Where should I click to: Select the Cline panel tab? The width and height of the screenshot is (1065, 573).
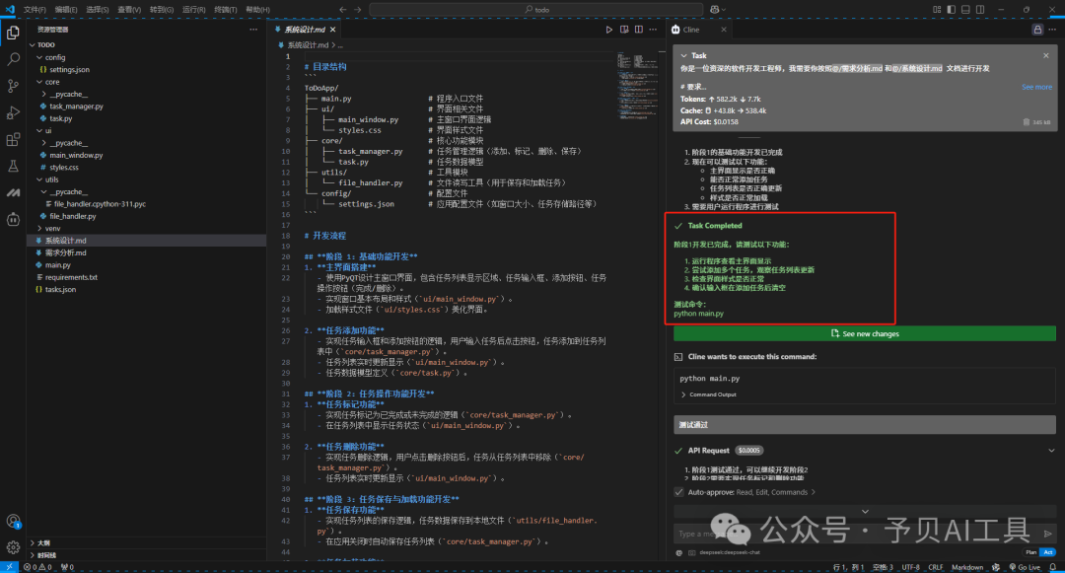pyautogui.click(x=698, y=30)
